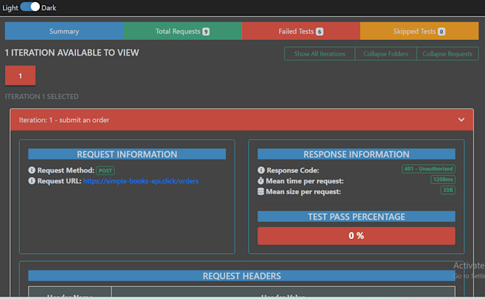Click the REQUEST INFORMATION heading
The height and width of the screenshot is (299, 485).
[127, 154]
